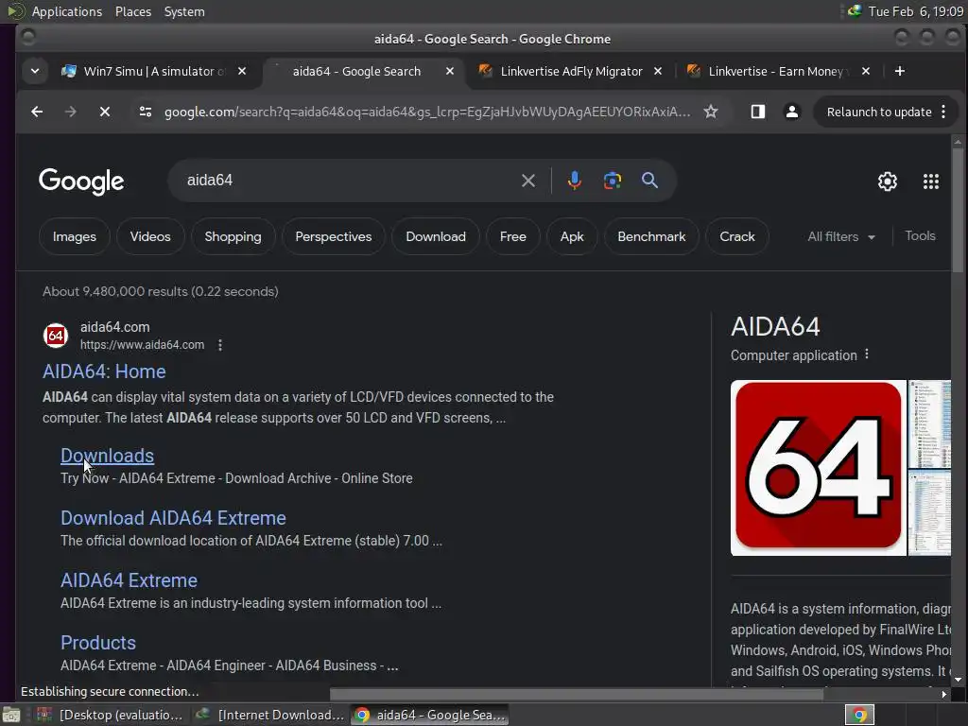Viewport: 968px width, 726px height.
Task: Open the AIDA64 Extreme sitelink
Action: click(129, 580)
